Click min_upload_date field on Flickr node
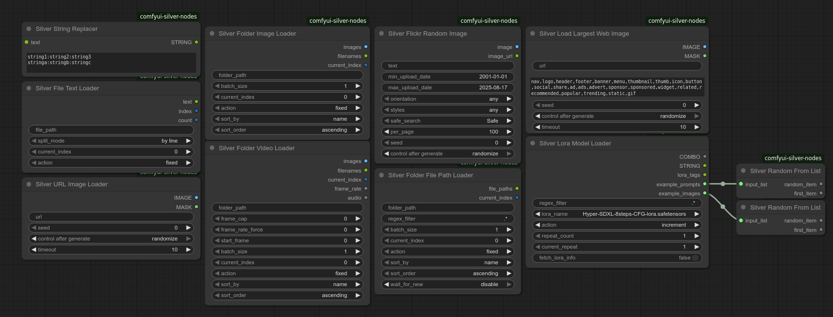This screenshot has height=317, width=833. 448,77
